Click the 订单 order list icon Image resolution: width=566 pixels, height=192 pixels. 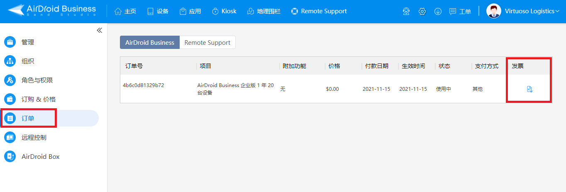(x=10, y=118)
